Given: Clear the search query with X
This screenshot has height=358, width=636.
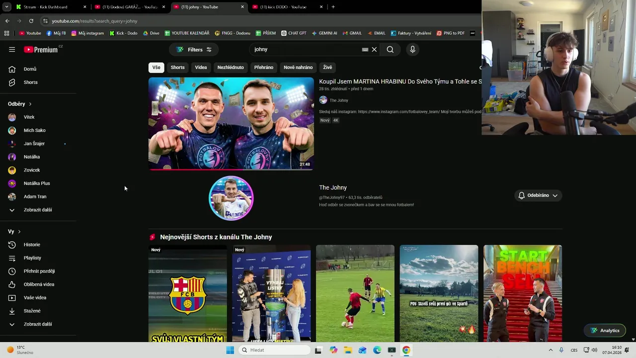Looking at the screenshot, I should point(374,49).
